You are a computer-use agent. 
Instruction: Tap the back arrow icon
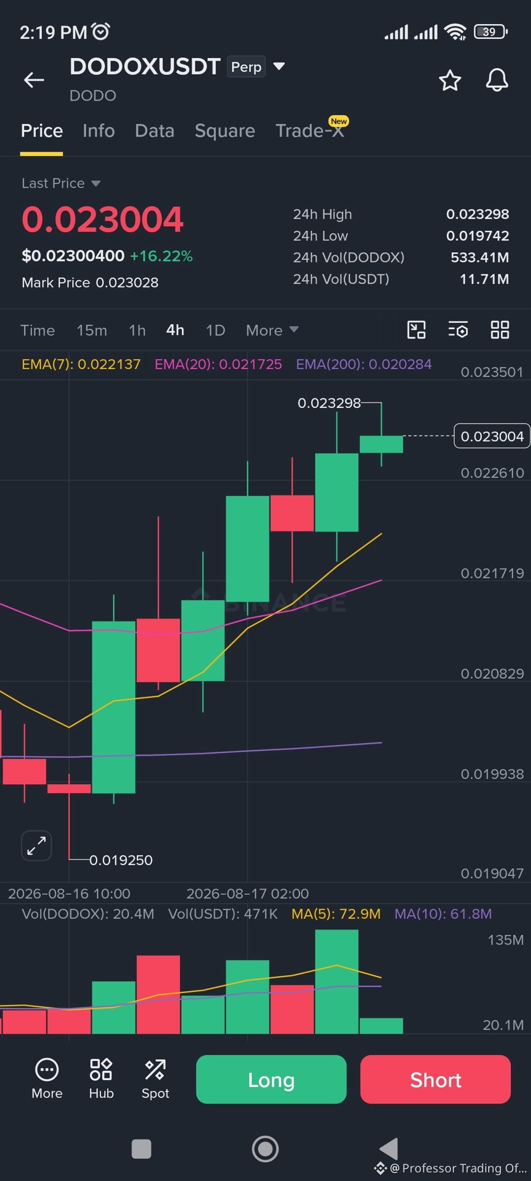tap(34, 80)
